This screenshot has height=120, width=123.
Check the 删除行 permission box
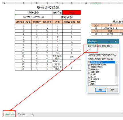89,84
